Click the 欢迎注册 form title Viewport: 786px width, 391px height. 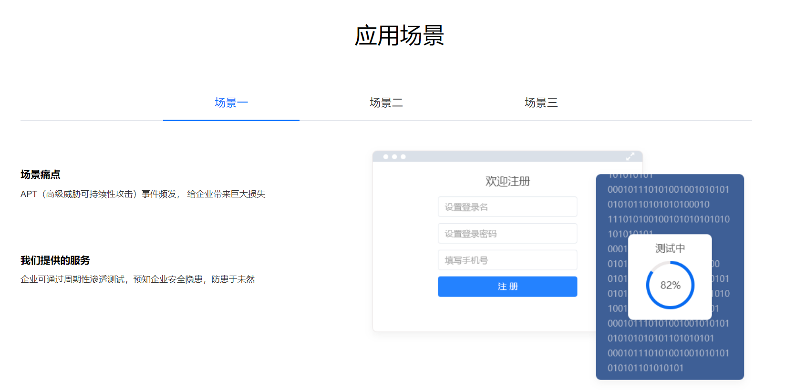click(x=507, y=181)
